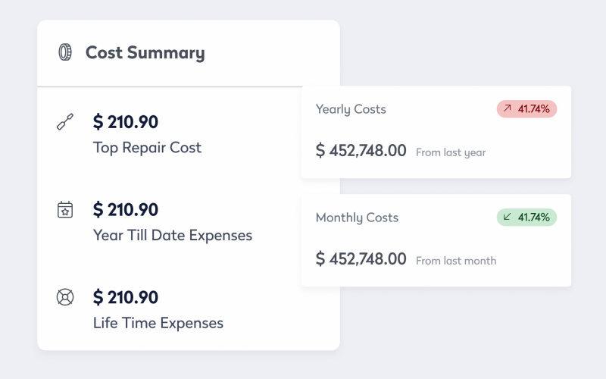Viewport: 606px width, 379px height.
Task: Select the green 41.74% badge
Action: [526, 217]
